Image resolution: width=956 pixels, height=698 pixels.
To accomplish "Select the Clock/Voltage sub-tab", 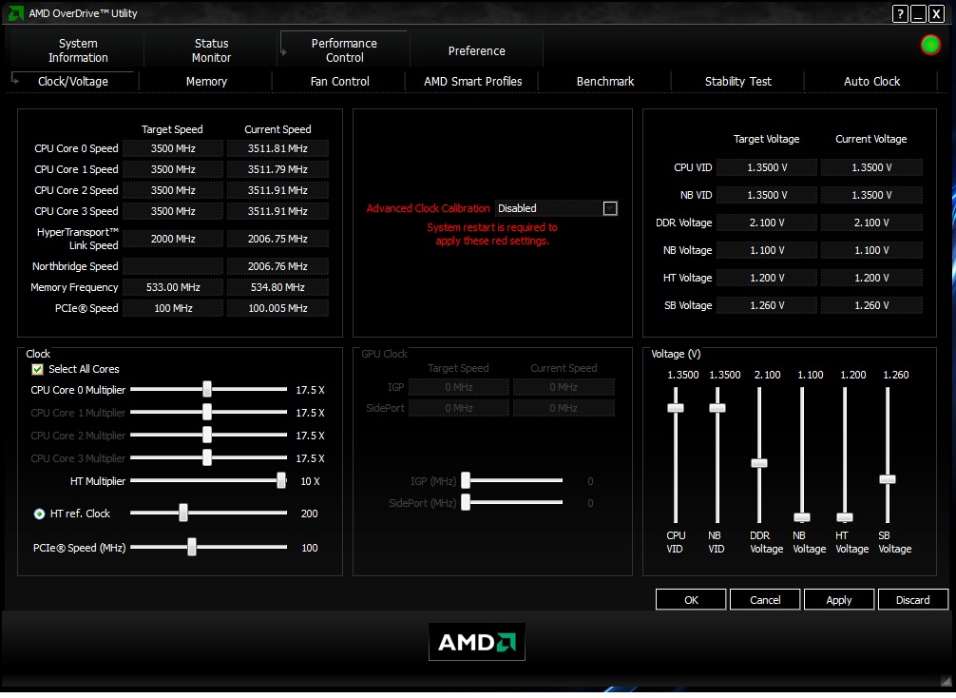I will pyautogui.click(x=73, y=81).
